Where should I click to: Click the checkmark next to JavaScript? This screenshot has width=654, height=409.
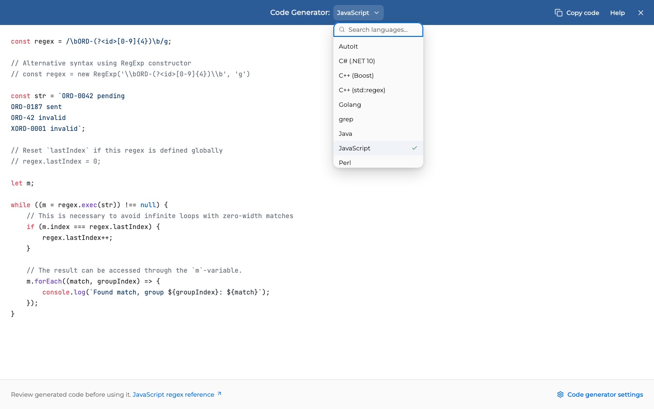click(x=415, y=148)
